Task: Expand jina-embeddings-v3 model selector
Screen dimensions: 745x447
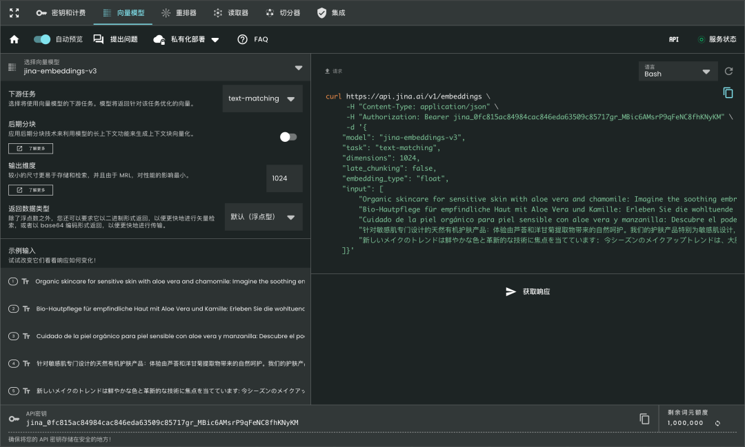Action: pos(155,67)
